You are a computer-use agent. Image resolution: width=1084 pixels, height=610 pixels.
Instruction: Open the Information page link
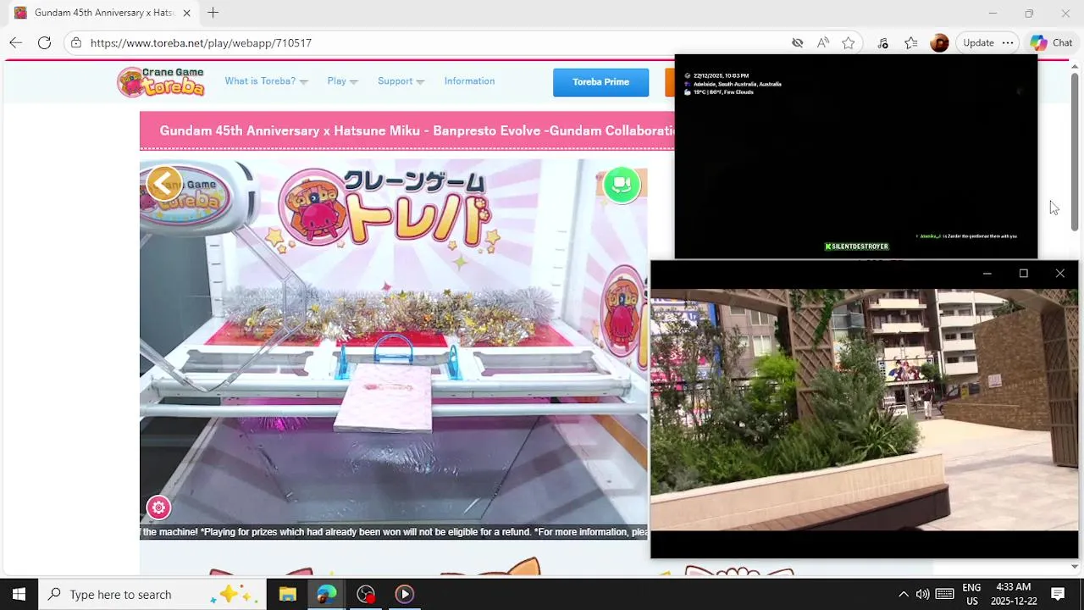pyautogui.click(x=469, y=81)
